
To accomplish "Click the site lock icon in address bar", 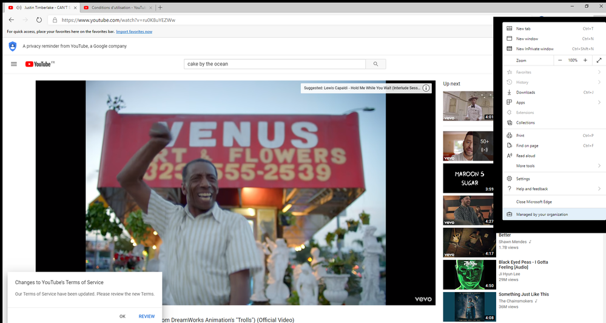I will (55, 20).
